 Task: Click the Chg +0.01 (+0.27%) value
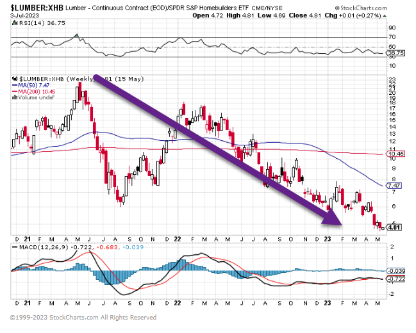pos(353,15)
